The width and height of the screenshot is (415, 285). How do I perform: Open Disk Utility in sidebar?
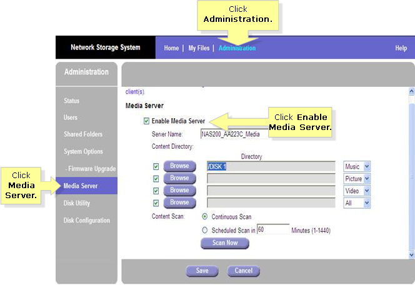pos(77,203)
